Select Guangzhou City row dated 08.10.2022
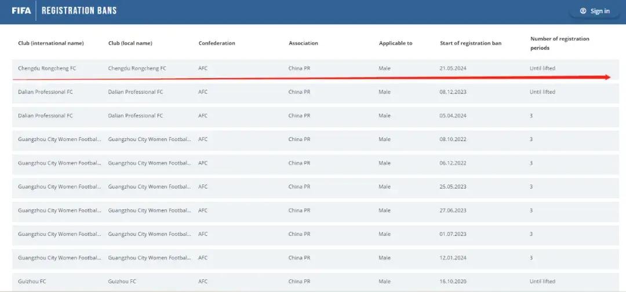This screenshot has width=626, height=292. click(59, 139)
